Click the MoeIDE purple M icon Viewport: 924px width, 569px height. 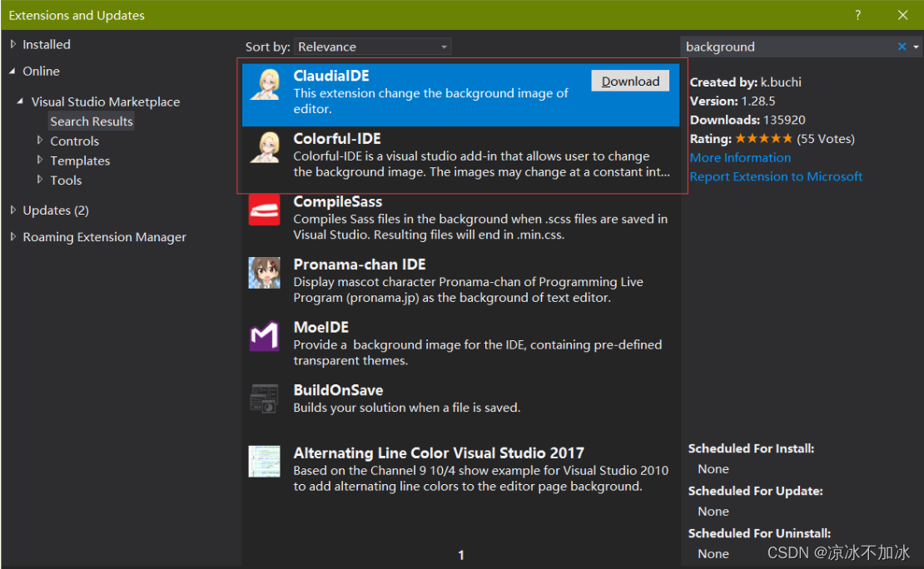pos(264,336)
